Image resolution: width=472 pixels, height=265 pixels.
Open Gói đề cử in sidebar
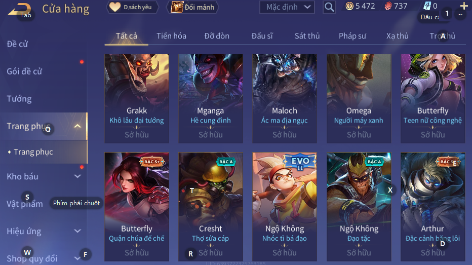pos(24,71)
